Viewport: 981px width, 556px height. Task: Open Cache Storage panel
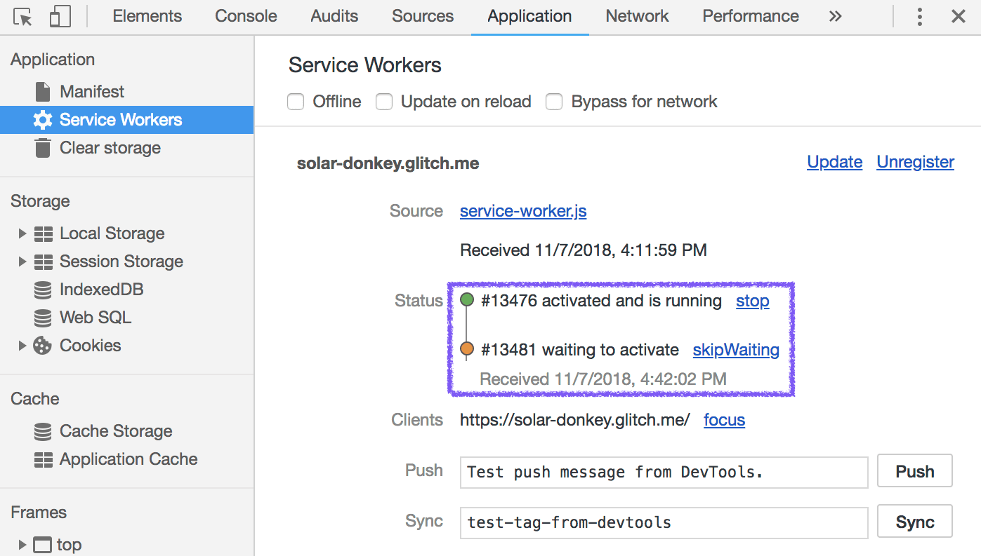coord(116,430)
